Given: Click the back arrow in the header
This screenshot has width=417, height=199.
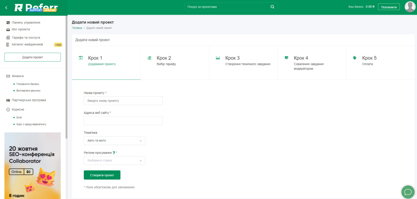Looking at the screenshot, I should pos(6,7).
